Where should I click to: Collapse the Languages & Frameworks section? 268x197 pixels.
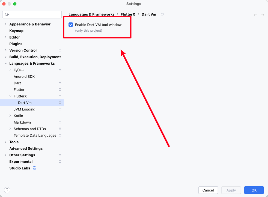(6, 64)
